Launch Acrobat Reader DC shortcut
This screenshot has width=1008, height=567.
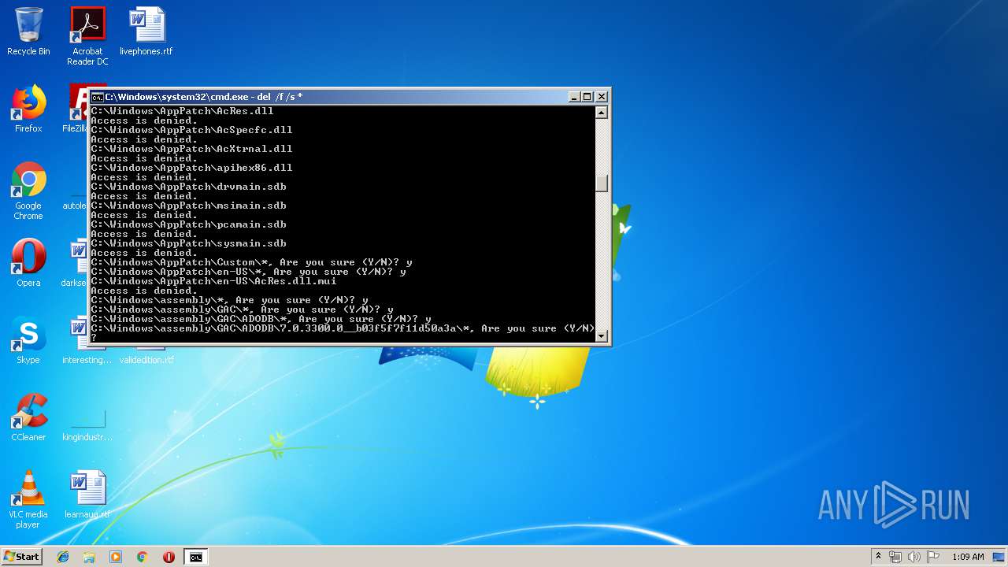point(87,35)
